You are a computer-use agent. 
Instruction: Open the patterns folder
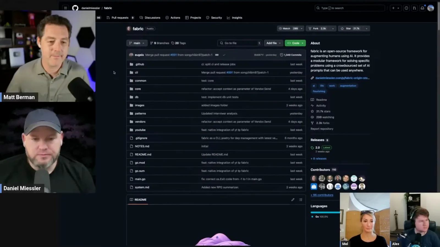click(x=140, y=113)
